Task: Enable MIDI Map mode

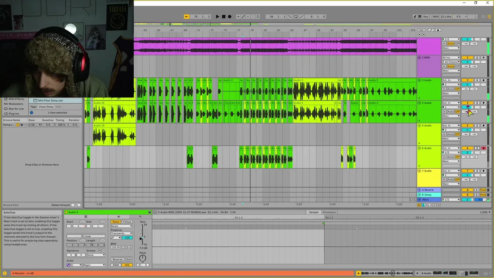Action: coord(436,17)
